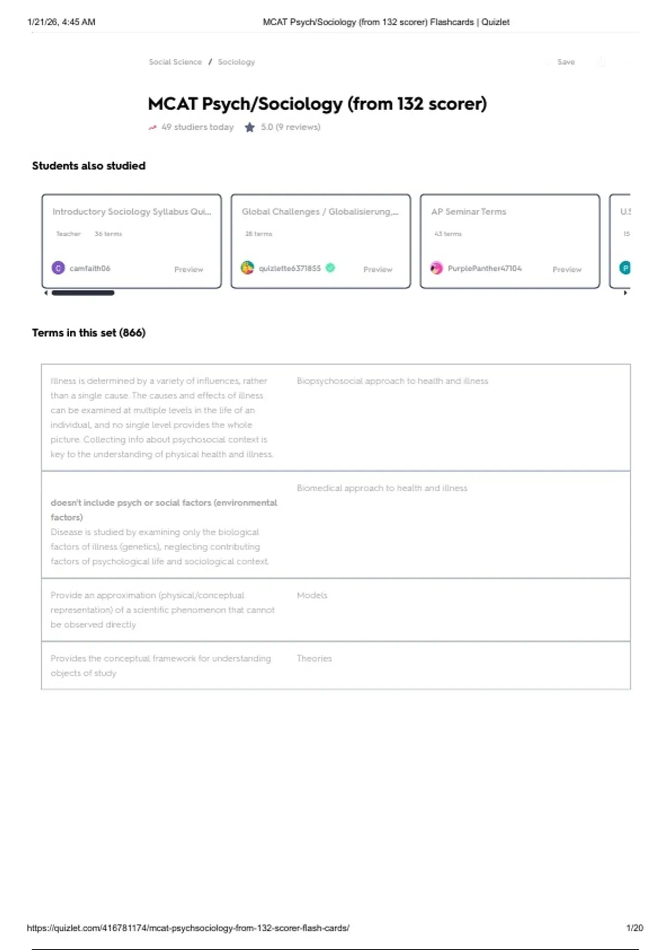Preview the Global Challenges set
Image resolution: width=670 pixels, height=950 pixels.
[378, 269]
